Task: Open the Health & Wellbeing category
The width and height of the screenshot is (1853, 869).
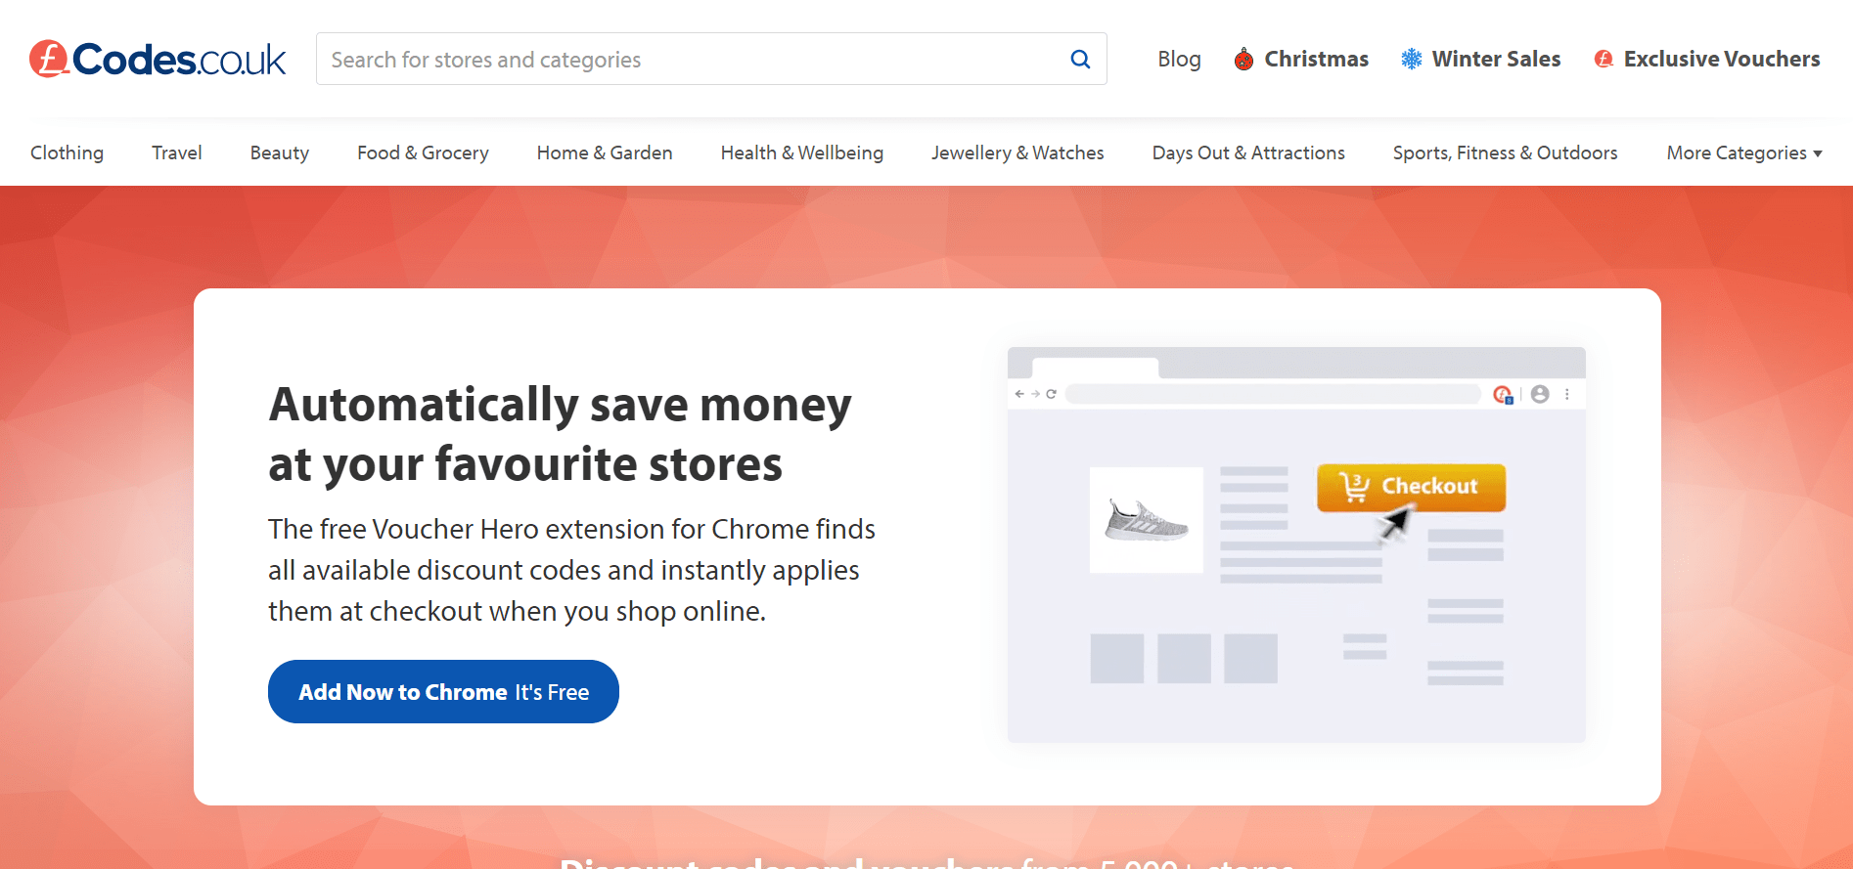Action: (801, 152)
